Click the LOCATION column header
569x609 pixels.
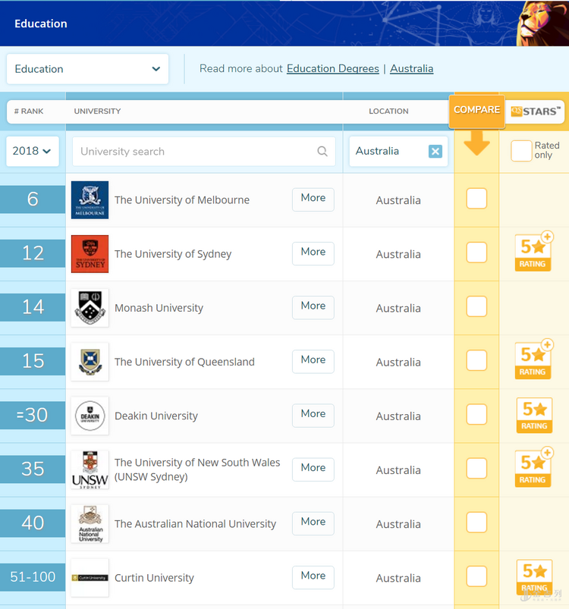pos(388,111)
